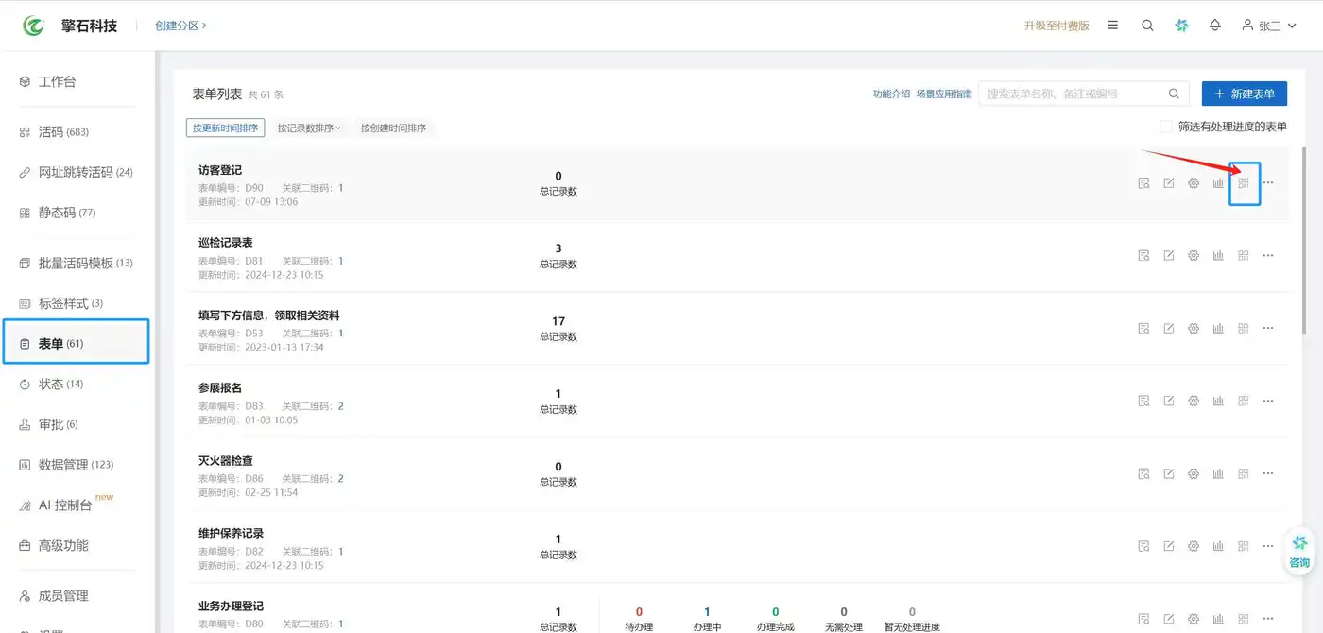Open the 咨询 floating help widget
This screenshot has width=1323, height=633.
point(1300,552)
